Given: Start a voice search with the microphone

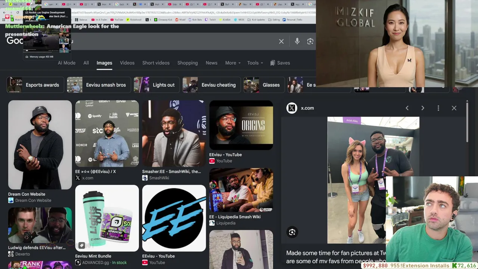Looking at the screenshot, I should click(x=297, y=41).
